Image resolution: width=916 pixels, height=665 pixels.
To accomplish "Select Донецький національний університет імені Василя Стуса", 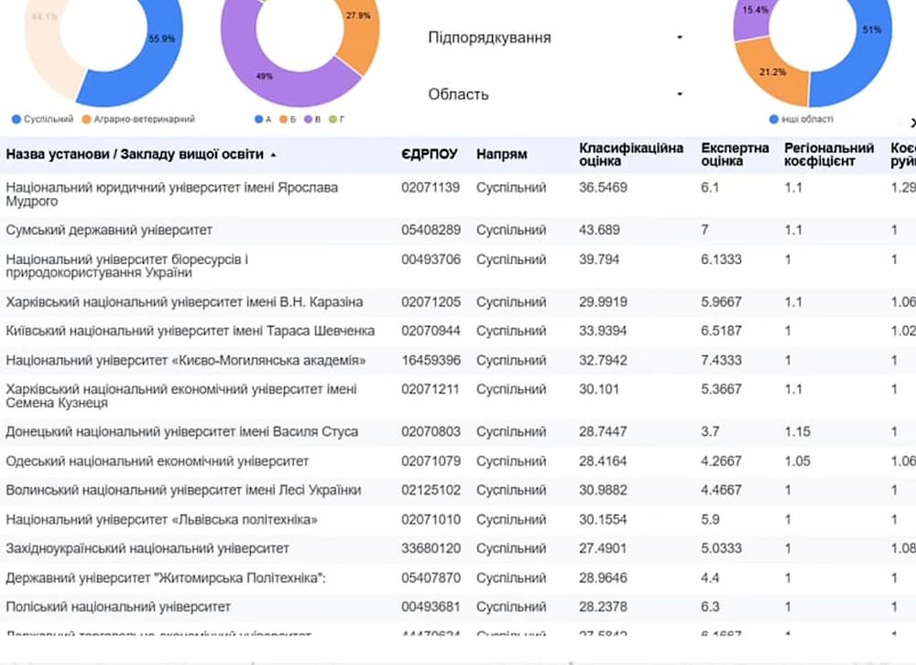I will [x=181, y=431].
